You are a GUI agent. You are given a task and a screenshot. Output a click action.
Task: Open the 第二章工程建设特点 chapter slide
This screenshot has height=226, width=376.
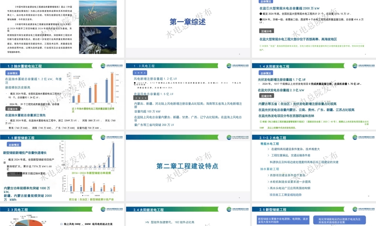(x=188, y=166)
